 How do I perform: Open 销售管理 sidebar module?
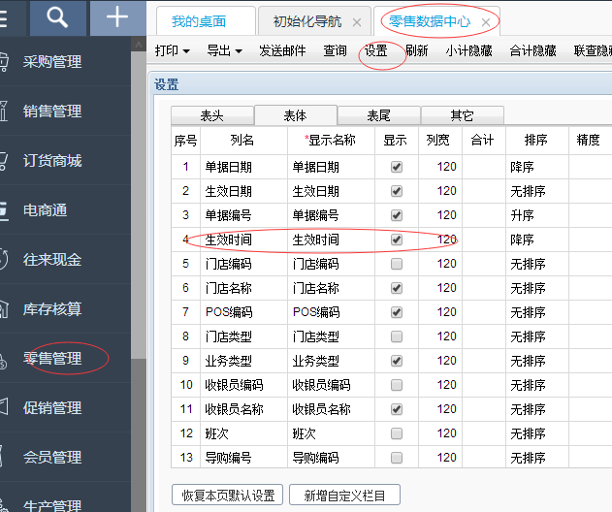[x=52, y=112]
